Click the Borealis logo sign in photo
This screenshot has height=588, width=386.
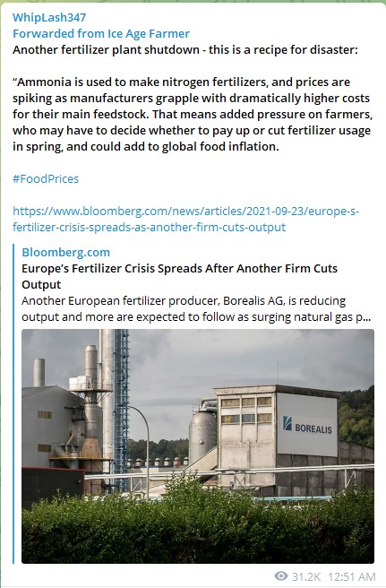pos(307,424)
